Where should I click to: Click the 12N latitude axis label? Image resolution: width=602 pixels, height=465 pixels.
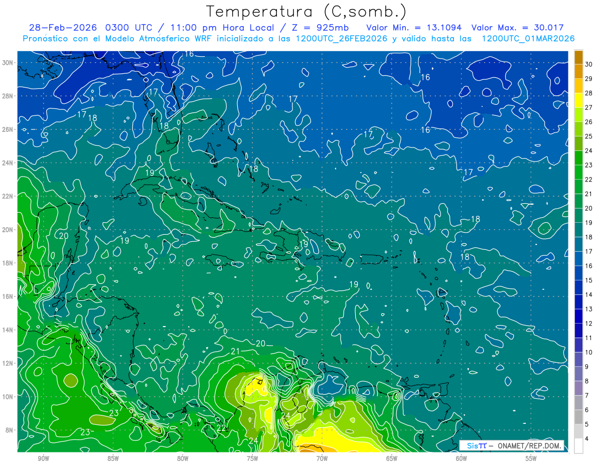click(8, 363)
